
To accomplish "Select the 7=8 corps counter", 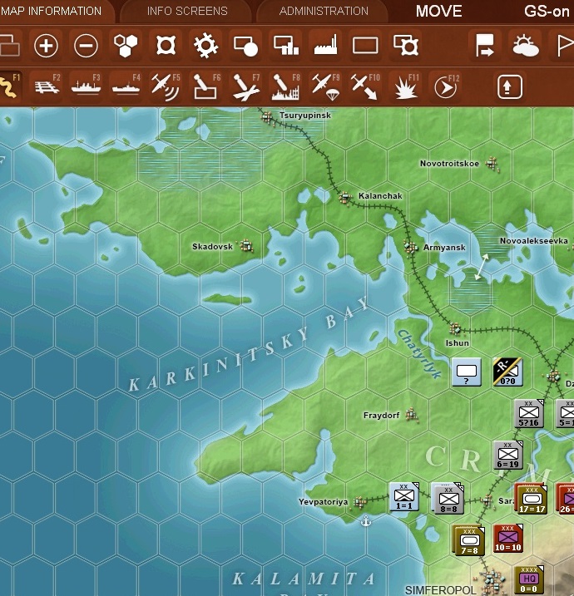I will pyautogui.click(x=468, y=540).
